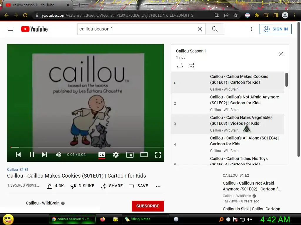This screenshot has width=301, height=225.
Task: Pause the Caillou video
Action: tap(32, 155)
